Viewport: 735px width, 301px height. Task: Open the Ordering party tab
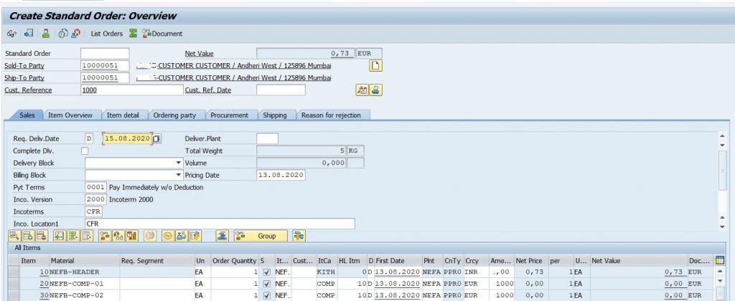tap(175, 115)
